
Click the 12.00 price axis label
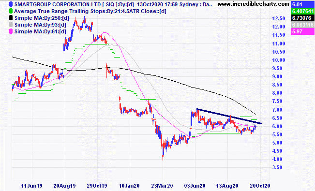pos(279,27)
